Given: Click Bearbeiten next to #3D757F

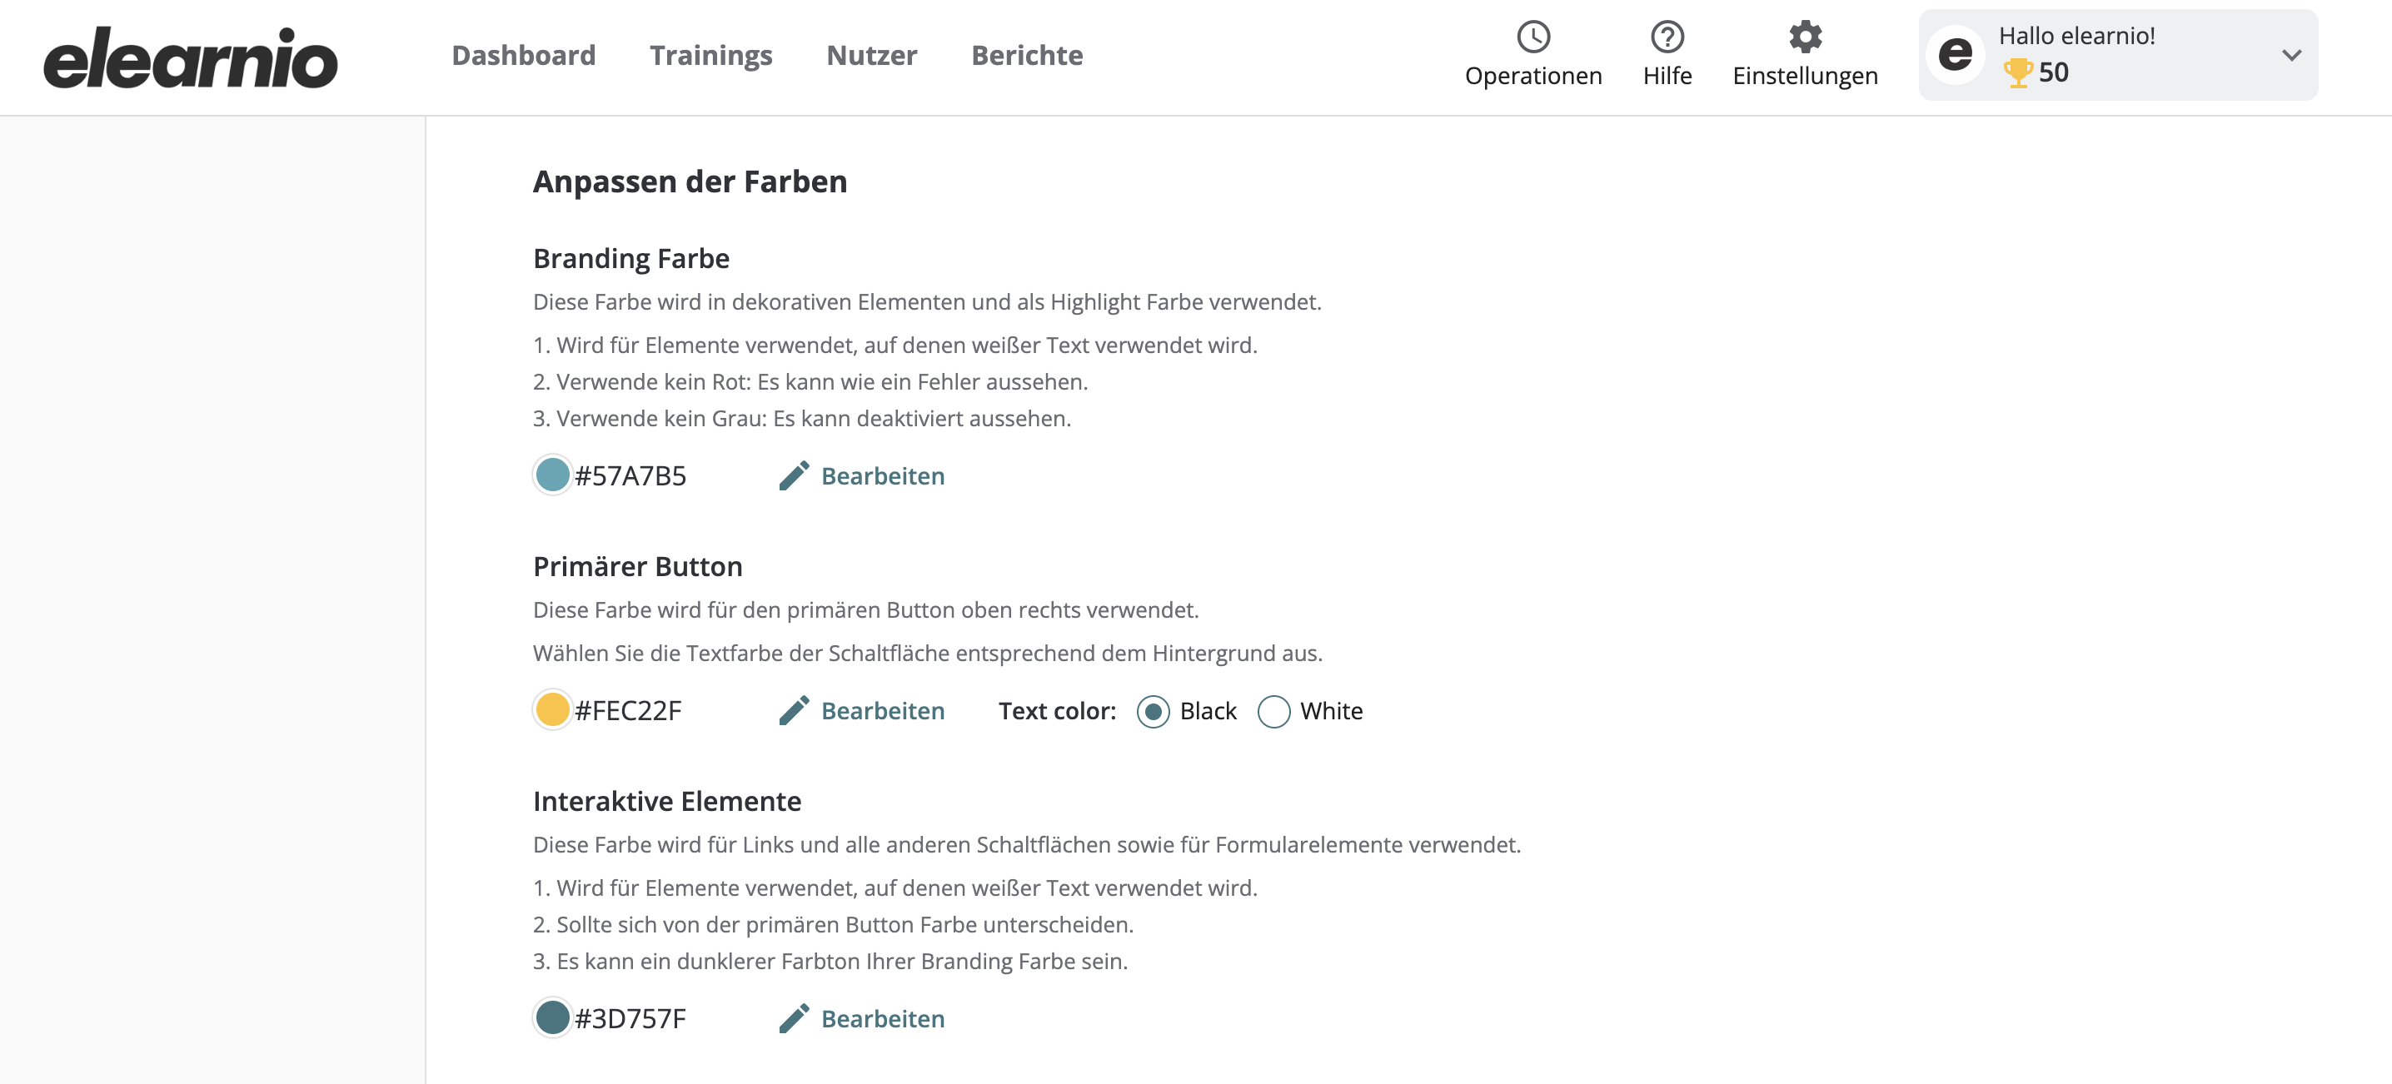Looking at the screenshot, I should (882, 1018).
